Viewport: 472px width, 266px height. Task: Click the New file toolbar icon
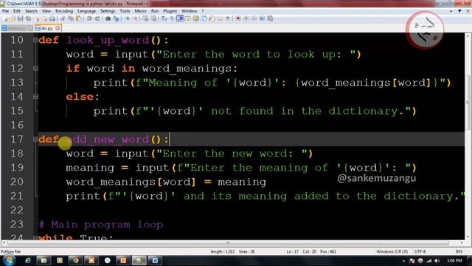tap(5, 18)
